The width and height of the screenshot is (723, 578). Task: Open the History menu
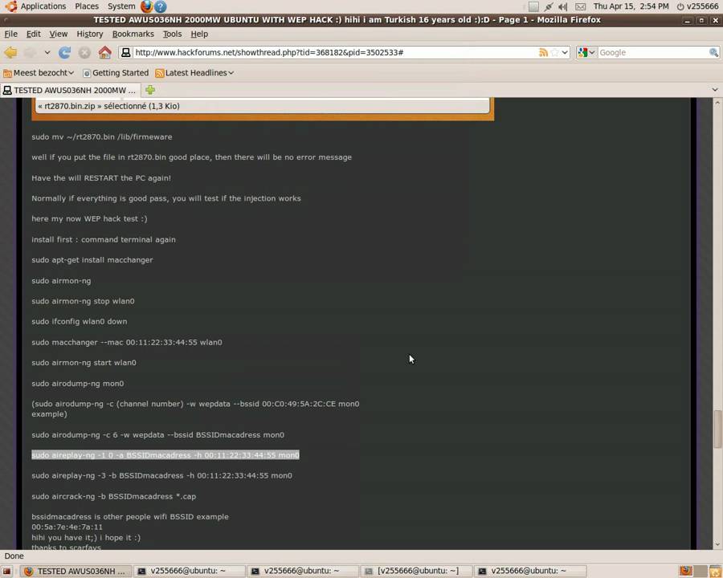(89, 34)
